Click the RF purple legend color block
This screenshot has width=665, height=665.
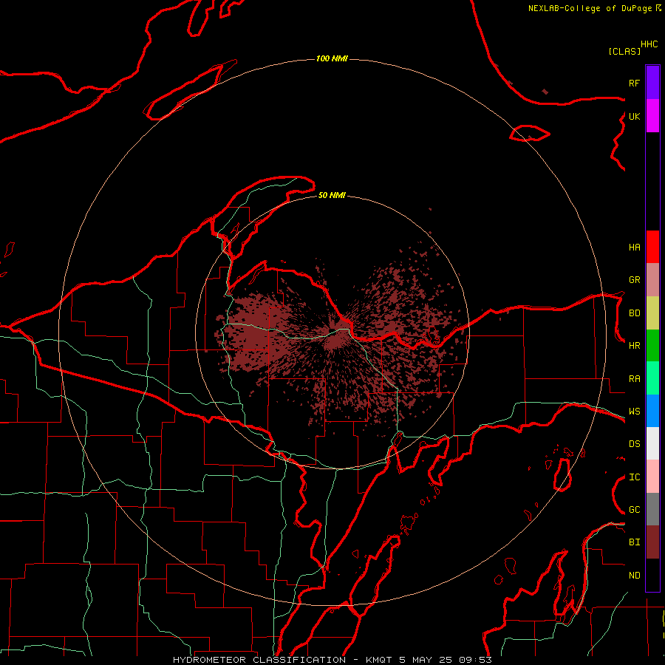pyautogui.click(x=652, y=83)
